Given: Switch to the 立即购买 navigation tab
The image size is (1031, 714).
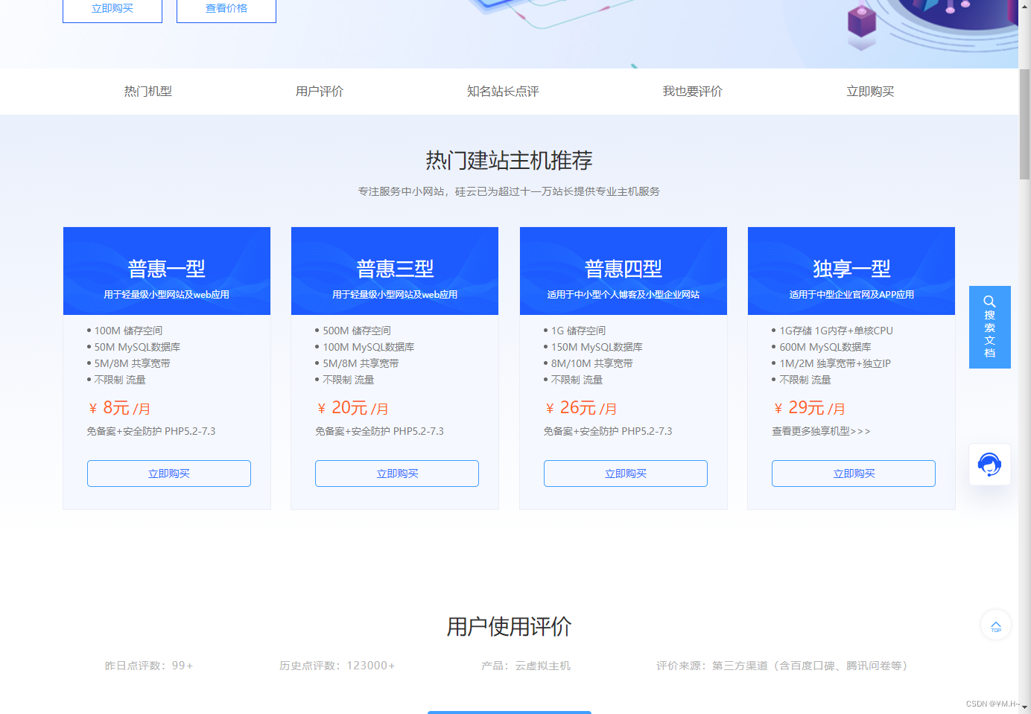Looking at the screenshot, I should 870,92.
